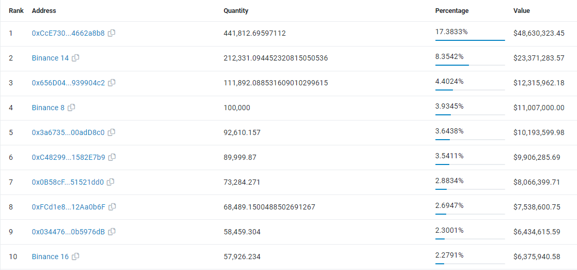Viewport: 577px width, 270px height.
Task: Copy address 0xCcE730...4662a8b8 using copy icon
Action: tap(112, 33)
